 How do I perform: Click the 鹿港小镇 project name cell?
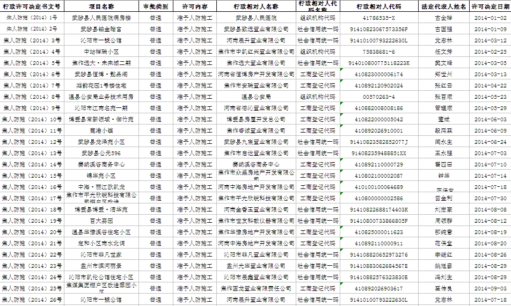(101, 130)
